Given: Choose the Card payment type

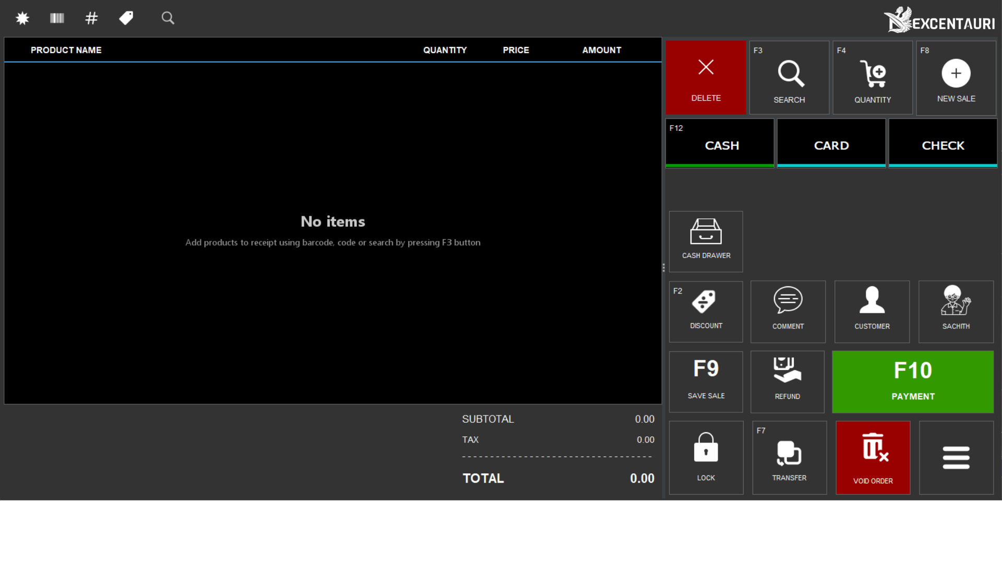Looking at the screenshot, I should click(831, 143).
